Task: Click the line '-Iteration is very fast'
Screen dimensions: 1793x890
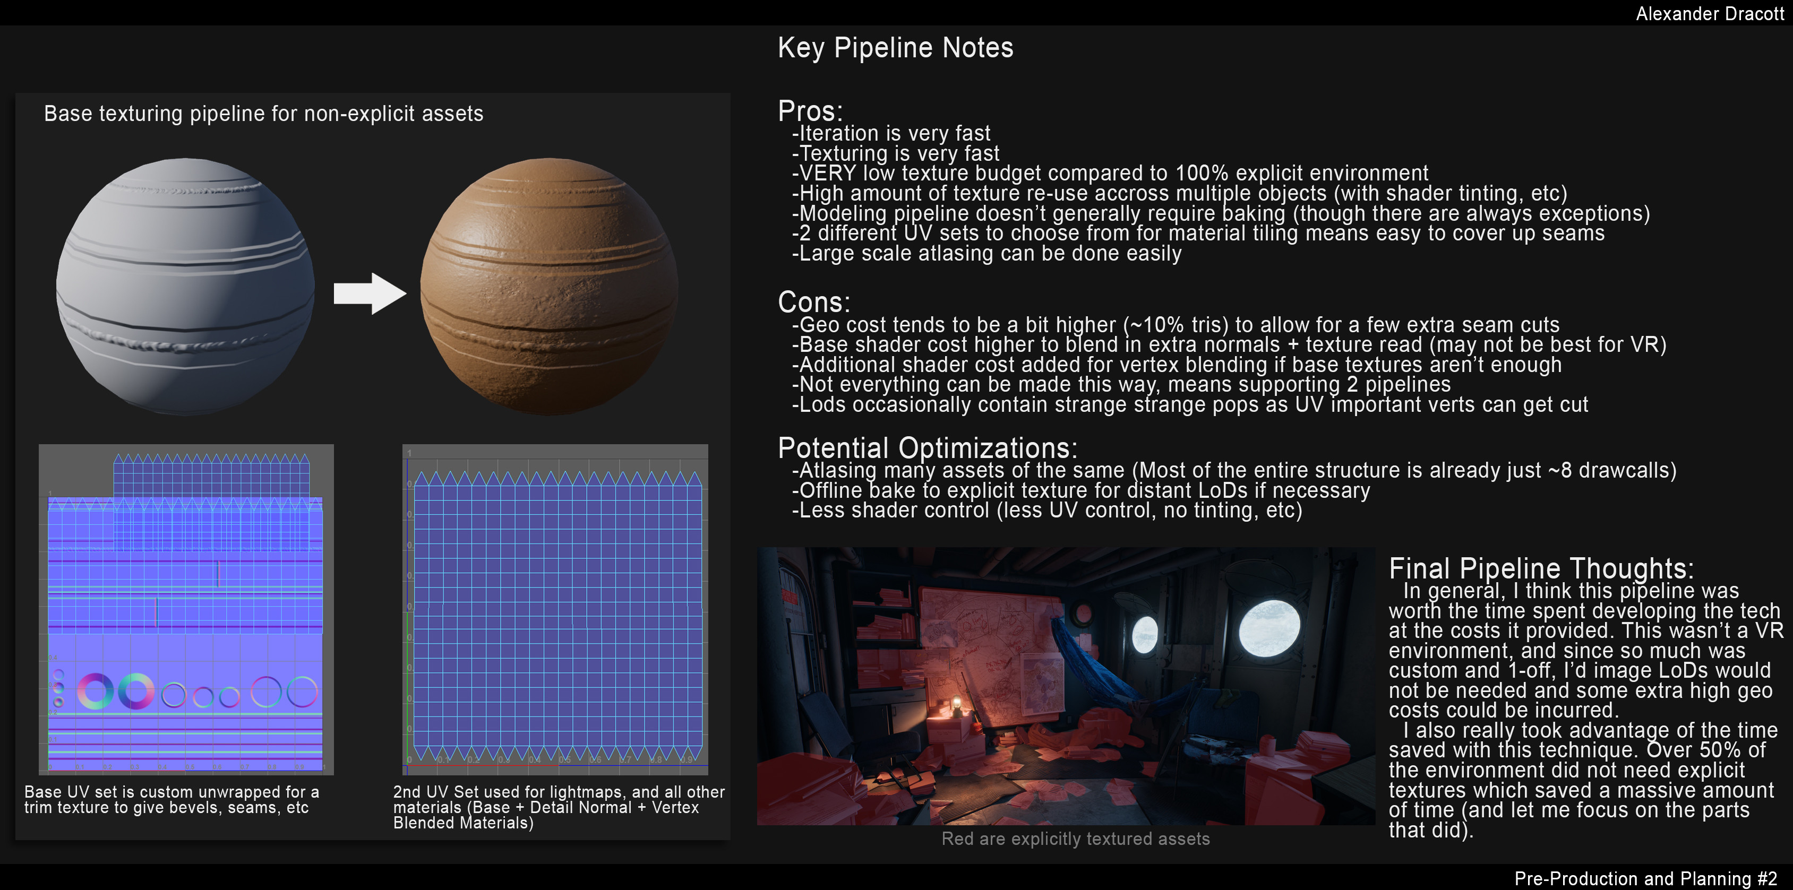Action: click(x=891, y=133)
